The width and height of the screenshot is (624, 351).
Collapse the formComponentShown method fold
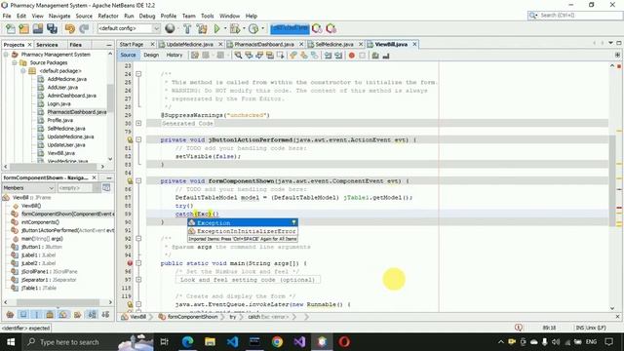tap(138, 181)
